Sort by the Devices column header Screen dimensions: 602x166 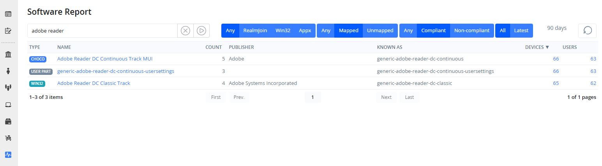tap(537, 47)
